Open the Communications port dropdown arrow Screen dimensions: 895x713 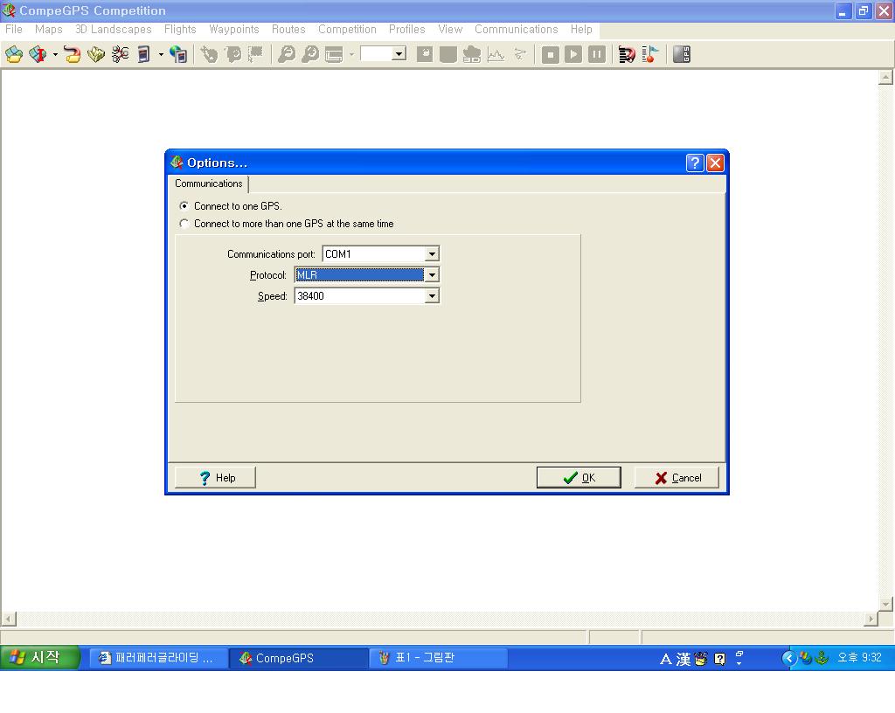(x=432, y=253)
